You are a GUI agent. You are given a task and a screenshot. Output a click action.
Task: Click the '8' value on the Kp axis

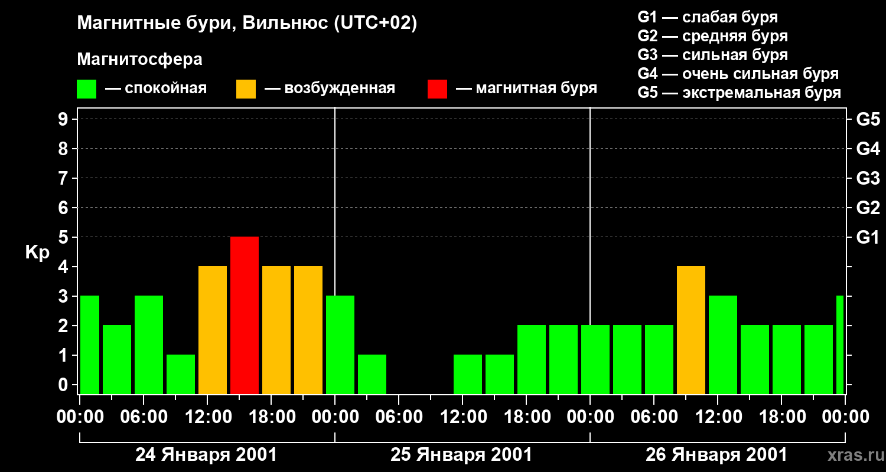(x=64, y=149)
